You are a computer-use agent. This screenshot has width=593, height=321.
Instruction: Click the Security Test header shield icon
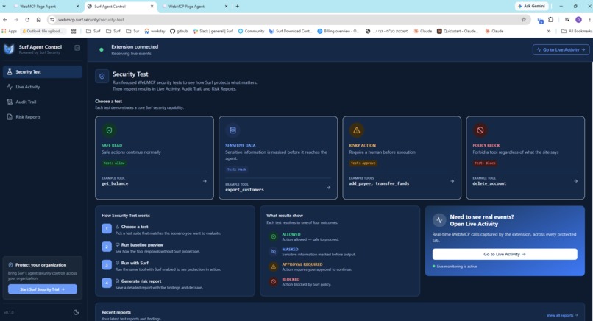[x=102, y=76]
